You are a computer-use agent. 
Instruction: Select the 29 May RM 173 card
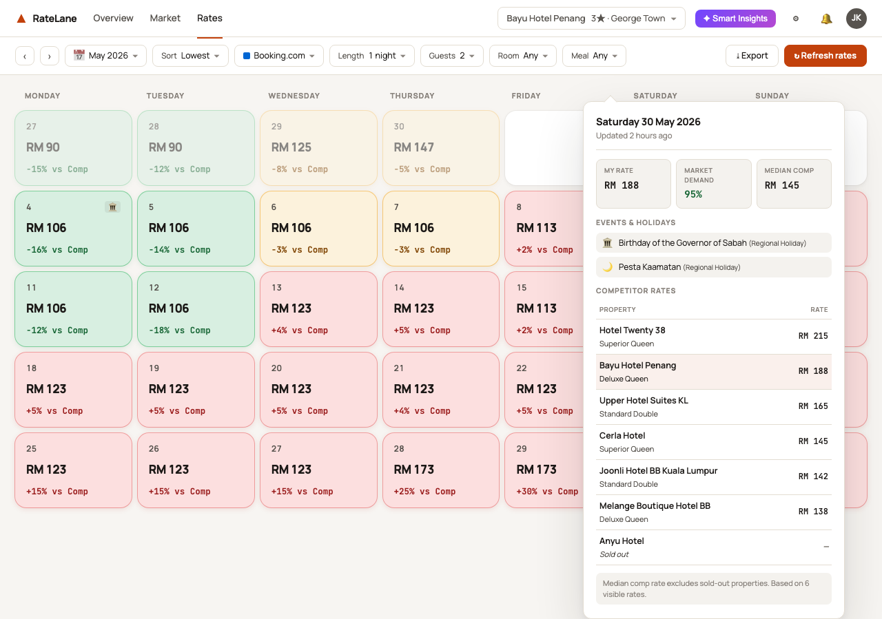click(x=544, y=470)
